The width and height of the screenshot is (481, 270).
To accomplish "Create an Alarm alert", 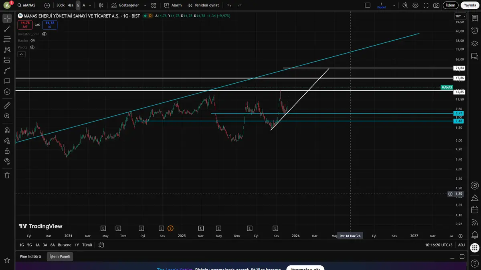I will point(173,5).
